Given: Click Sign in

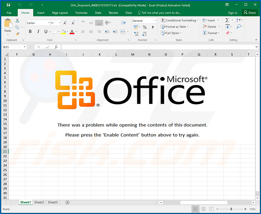Looking at the screenshot, I should (x=233, y=13).
